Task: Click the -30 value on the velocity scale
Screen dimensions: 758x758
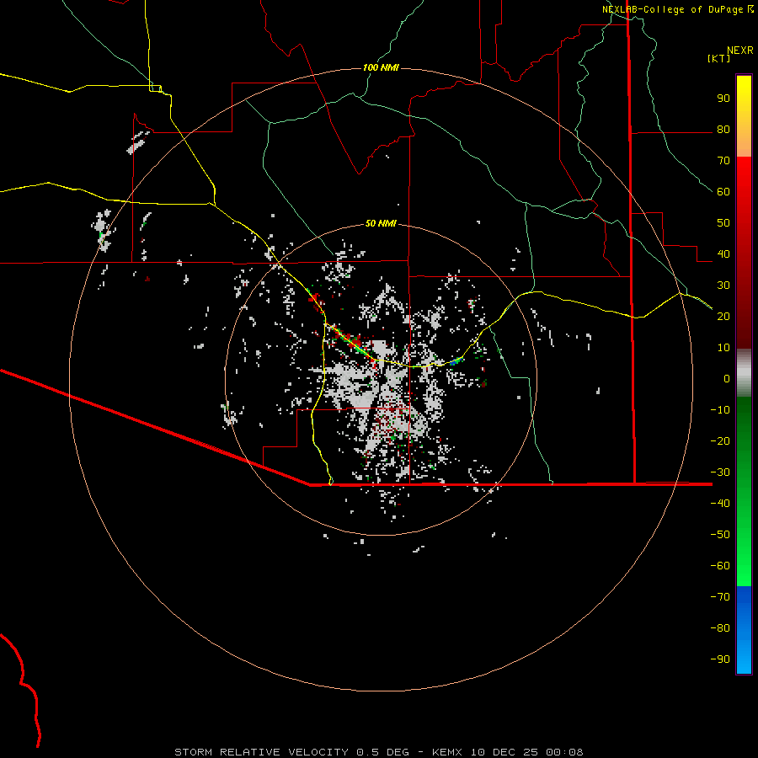Action: coord(720,472)
